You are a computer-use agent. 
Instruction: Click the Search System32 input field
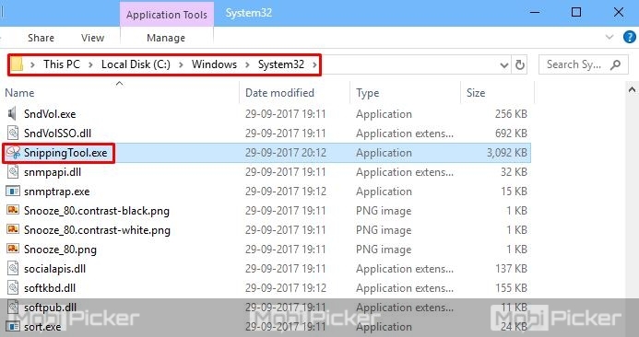point(574,64)
